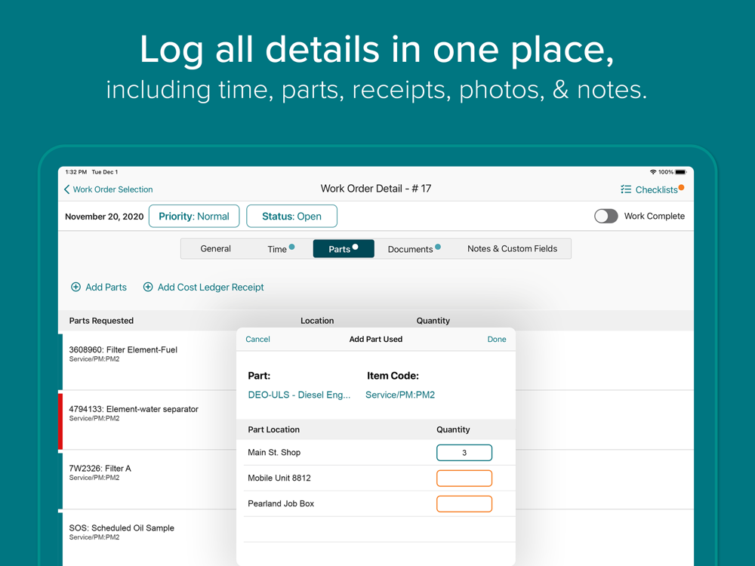Open the Documents tab
The image size is (755, 566).
point(414,249)
